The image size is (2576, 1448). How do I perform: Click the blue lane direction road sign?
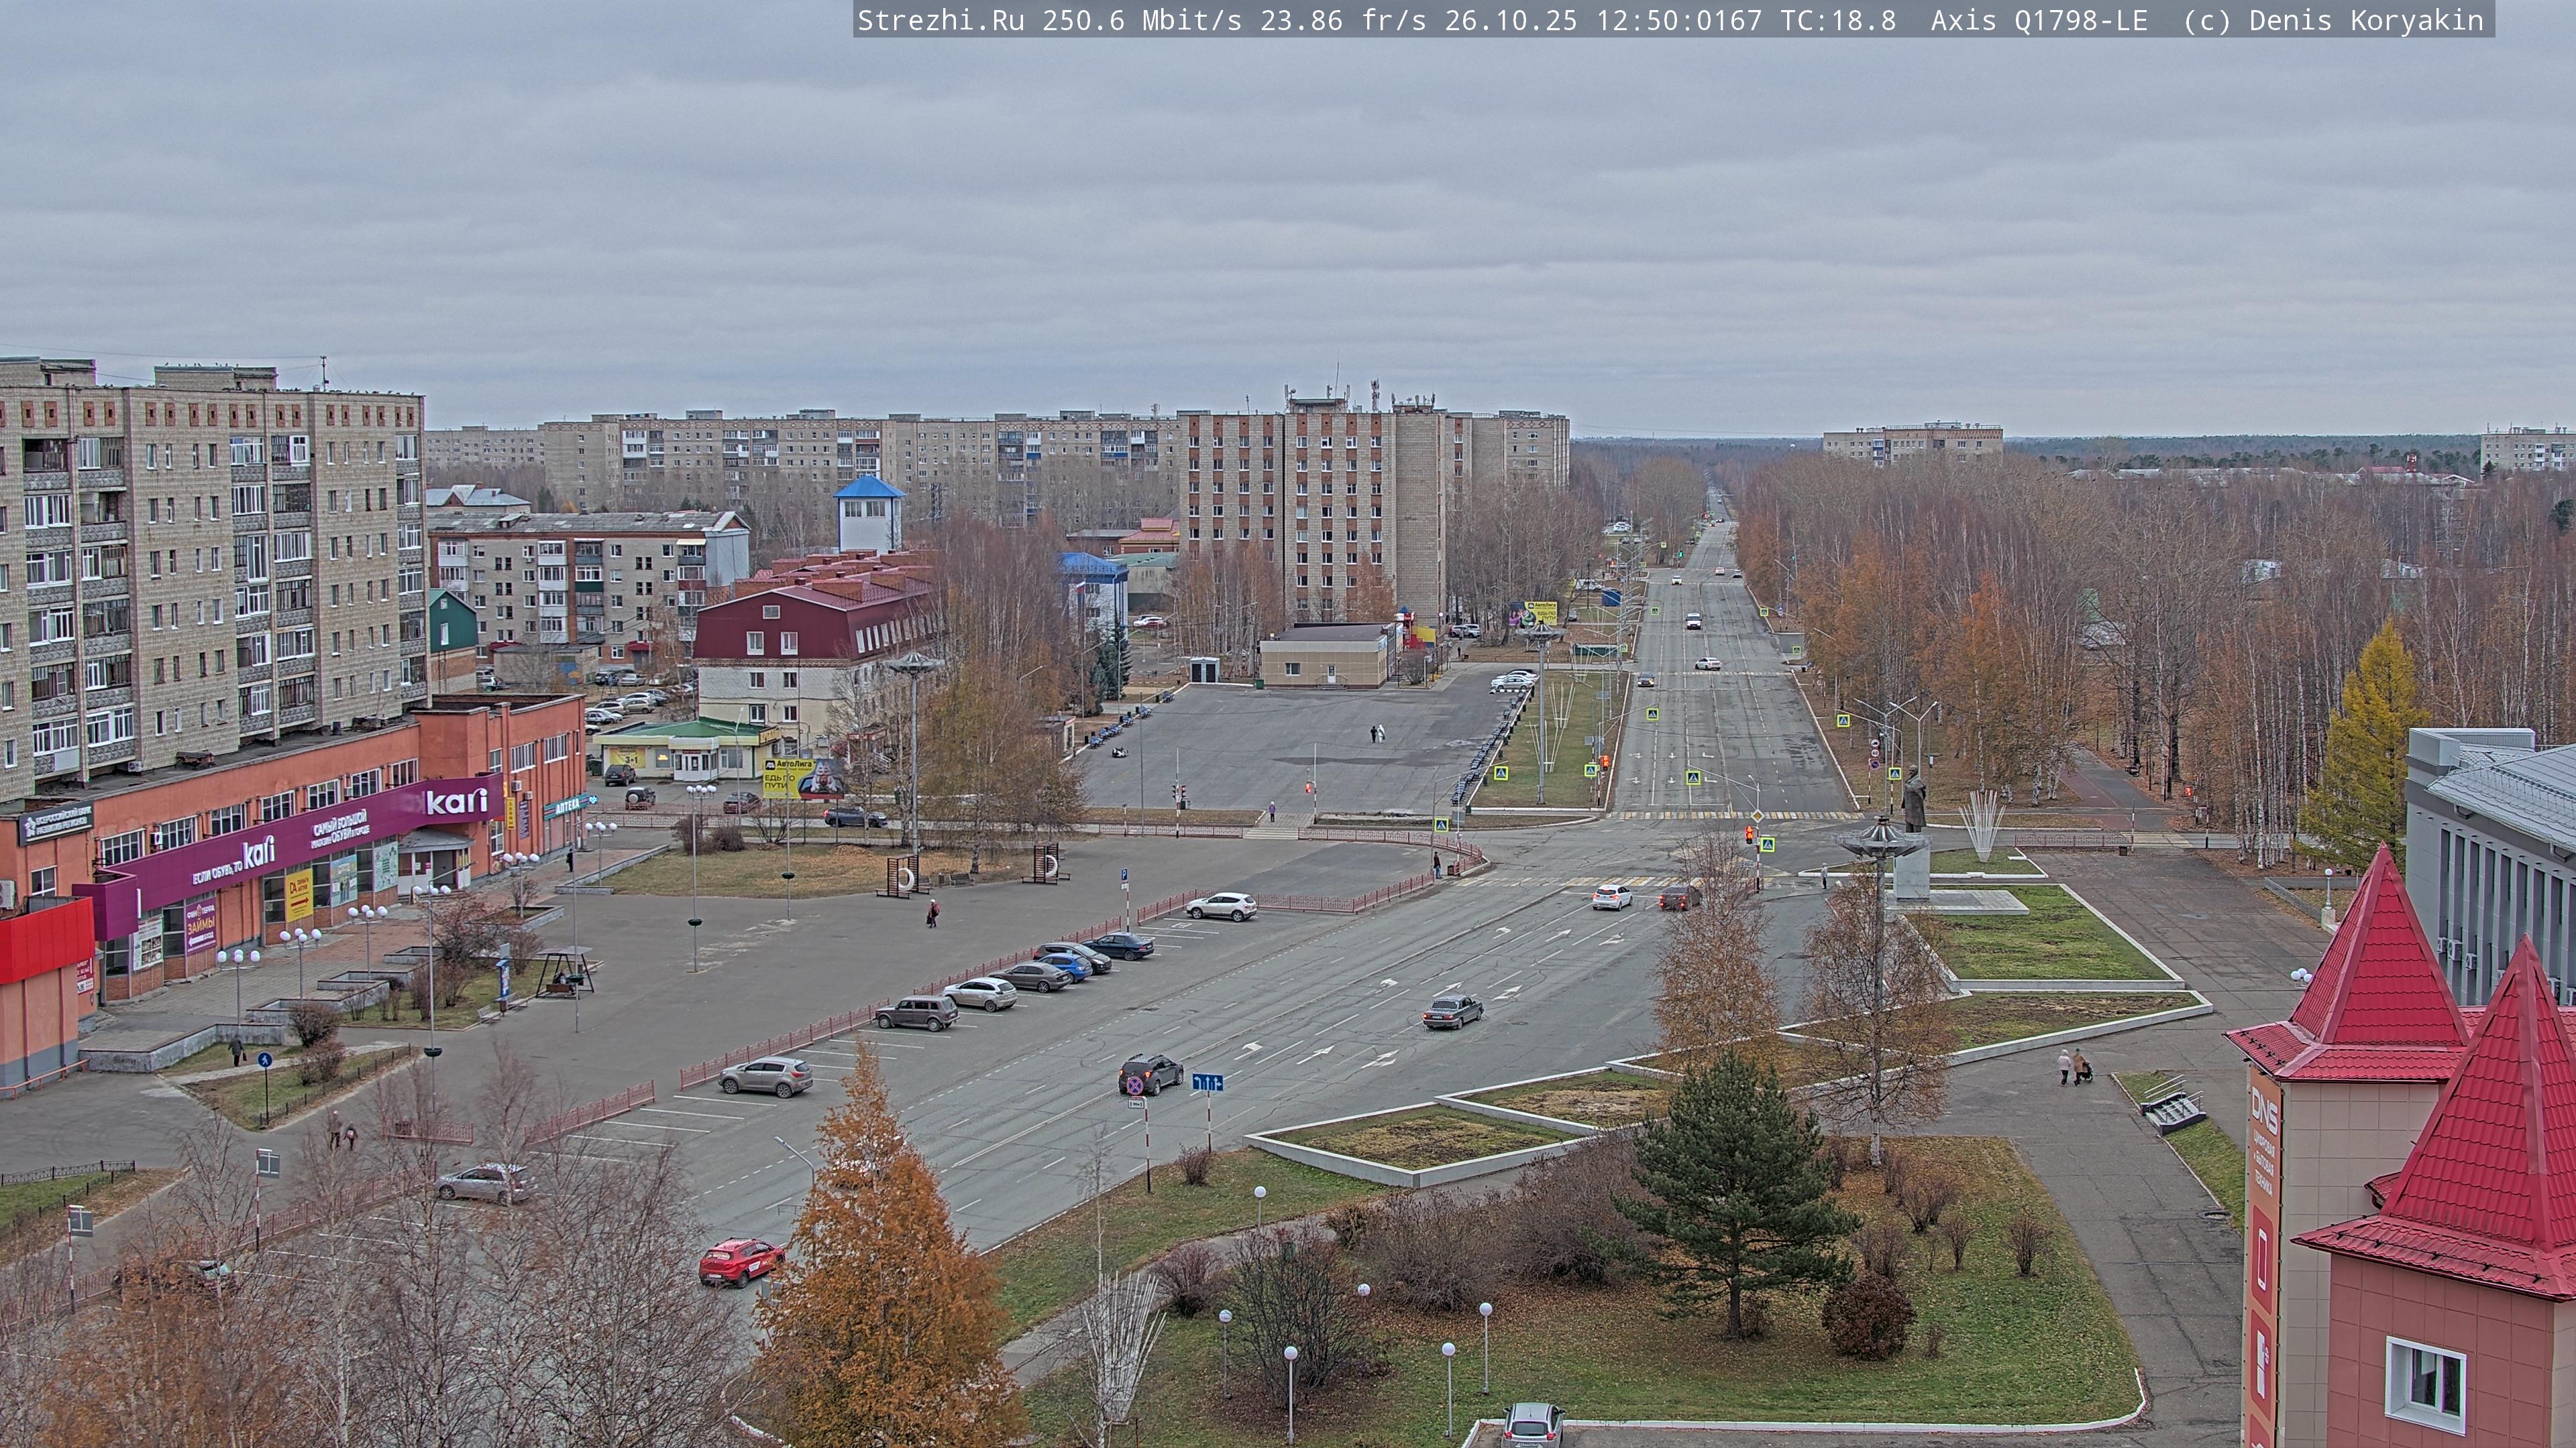[x=1207, y=1082]
